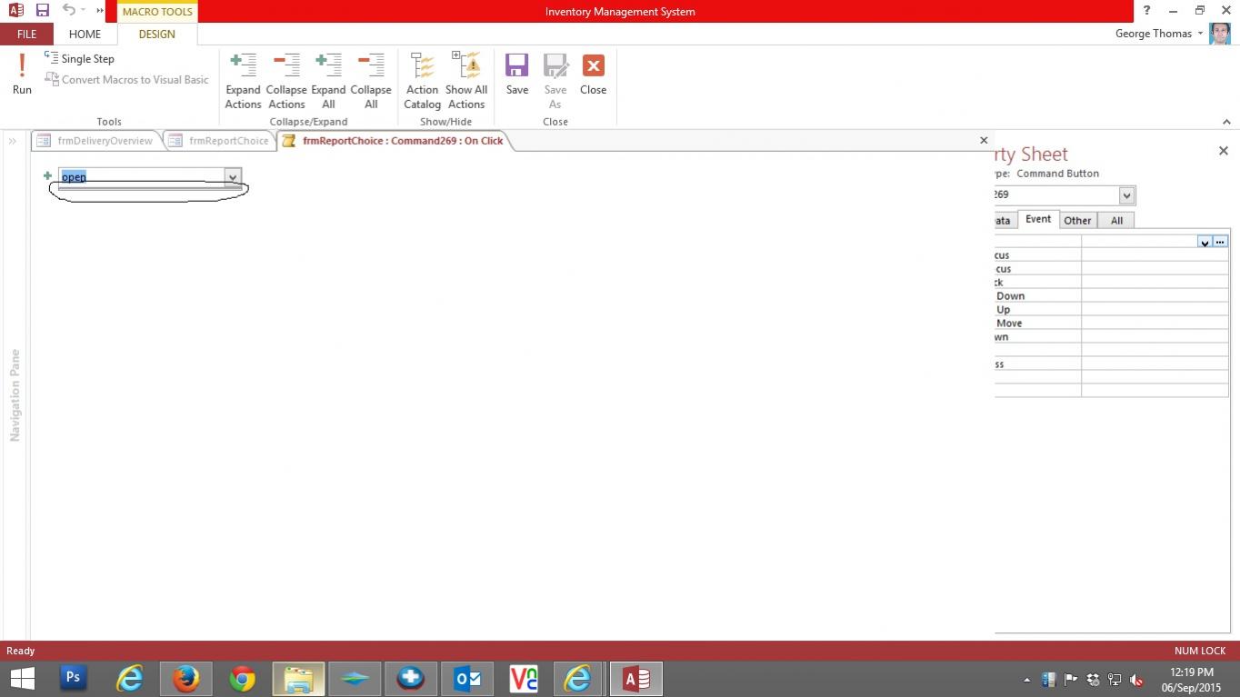Switch to the Other tab in Property Sheet

pos(1077,220)
